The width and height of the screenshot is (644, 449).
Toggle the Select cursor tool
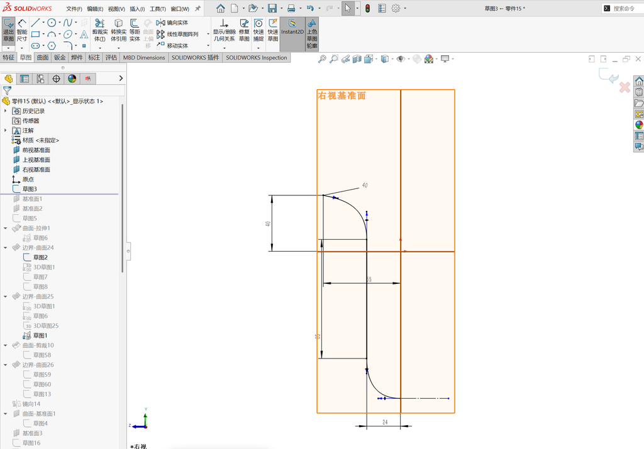click(x=348, y=8)
